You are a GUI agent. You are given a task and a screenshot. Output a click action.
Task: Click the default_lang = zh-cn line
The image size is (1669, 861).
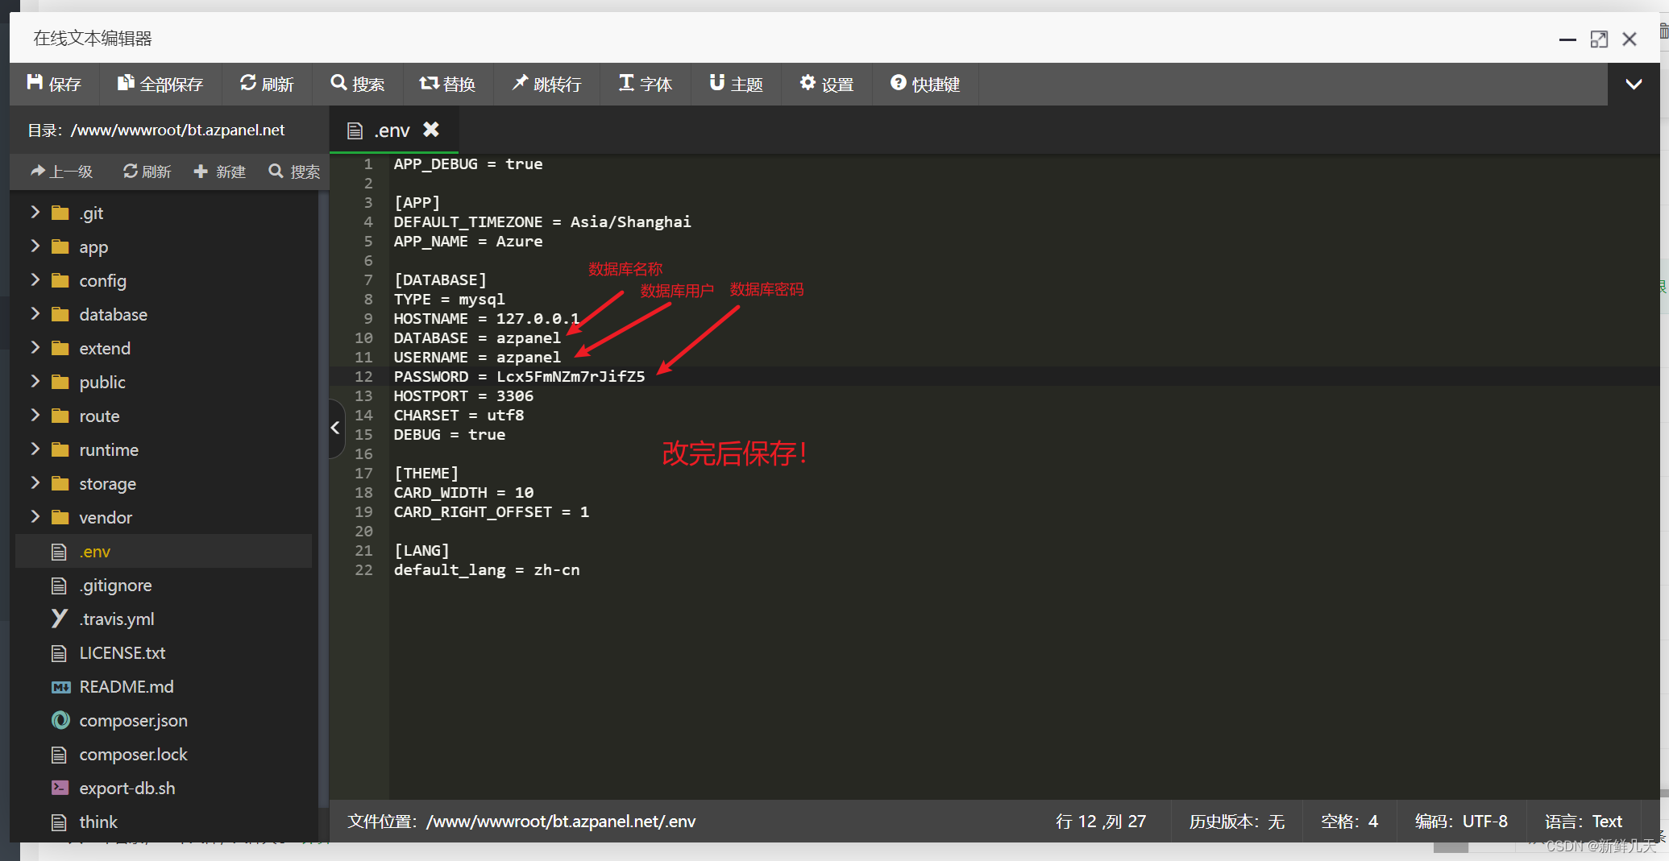point(487,569)
